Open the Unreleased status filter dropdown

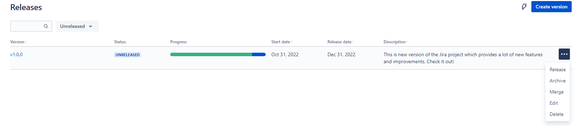pos(77,26)
